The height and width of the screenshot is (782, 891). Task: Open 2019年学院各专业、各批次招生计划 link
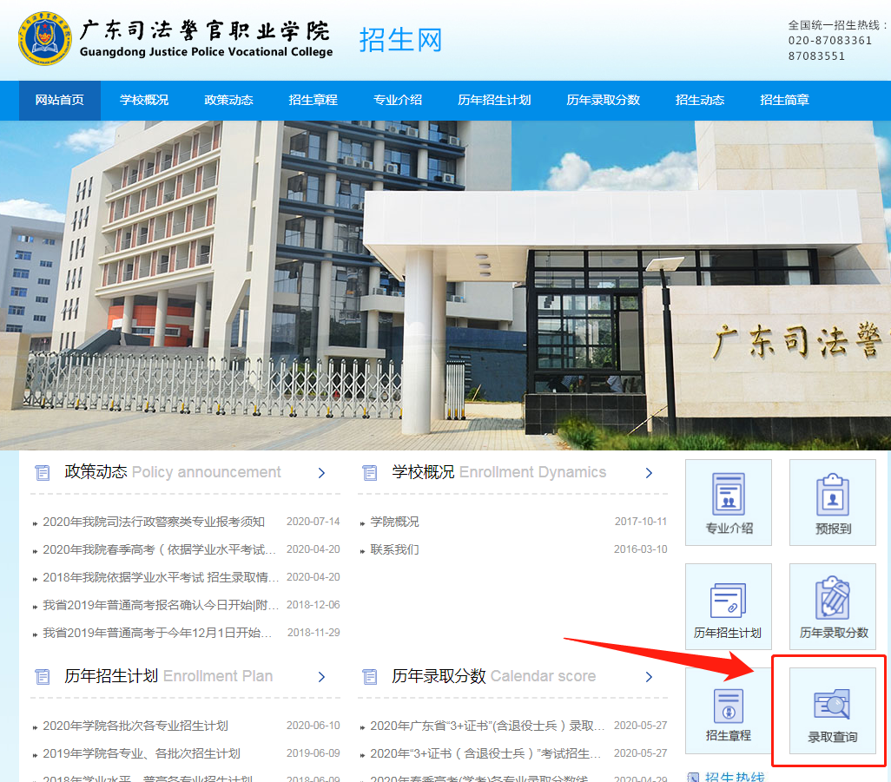[142, 753]
